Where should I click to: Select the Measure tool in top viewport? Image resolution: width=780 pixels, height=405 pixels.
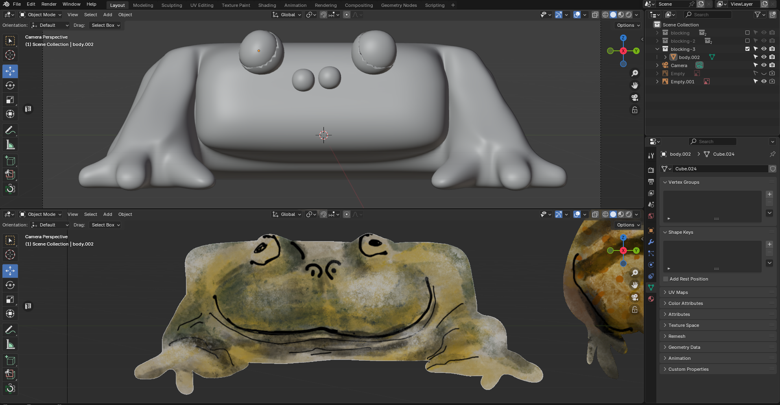click(x=10, y=145)
